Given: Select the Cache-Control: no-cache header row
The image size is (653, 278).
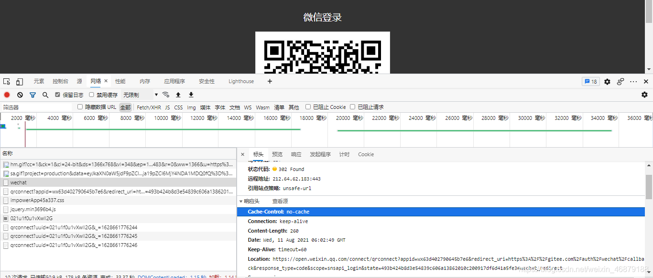Looking at the screenshot, I should tap(441, 212).
